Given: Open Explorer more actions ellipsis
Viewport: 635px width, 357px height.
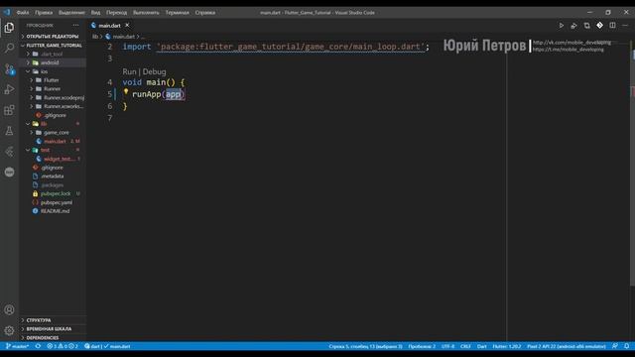Looking at the screenshot, I should click(75, 25).
